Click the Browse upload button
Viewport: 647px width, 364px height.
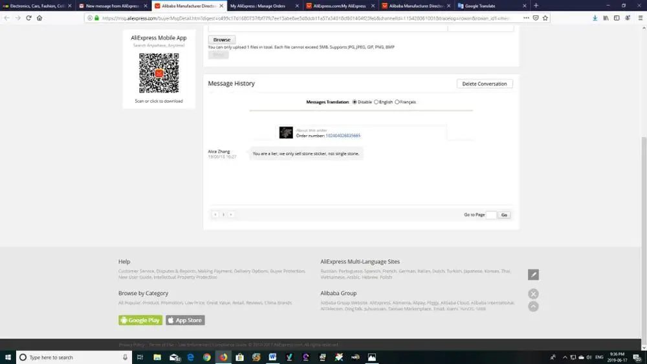click(221, 39)
